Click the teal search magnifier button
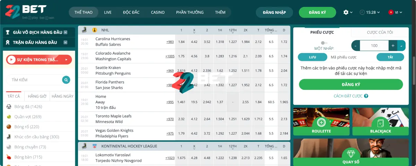This screenshot has width=416, height=166. click(x=66, y=80)
